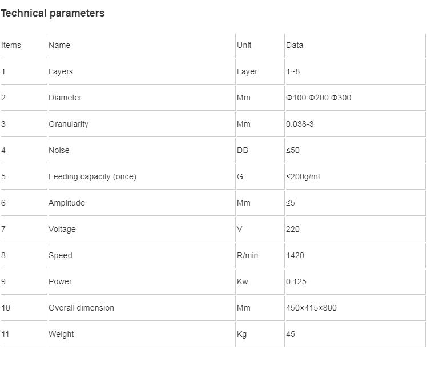The width and height of the screenshot is (427, 366).
Task: Click the Data column header
Action: pyautogui.click(x=295, y=45)
